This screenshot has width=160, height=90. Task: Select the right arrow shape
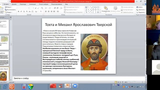point(93,10)
